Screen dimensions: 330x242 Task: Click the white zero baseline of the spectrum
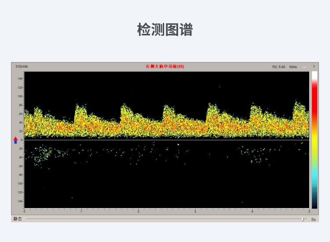[166, 140]
